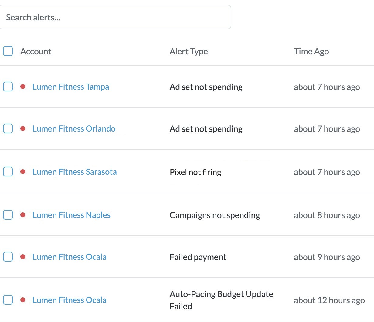Select the 'Failed payment' alert text
Viewport: 374px width, 322px height.
[x=198, y=257]
